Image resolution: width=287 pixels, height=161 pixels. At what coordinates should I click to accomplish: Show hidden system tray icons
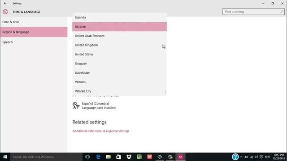coord(241,157)
